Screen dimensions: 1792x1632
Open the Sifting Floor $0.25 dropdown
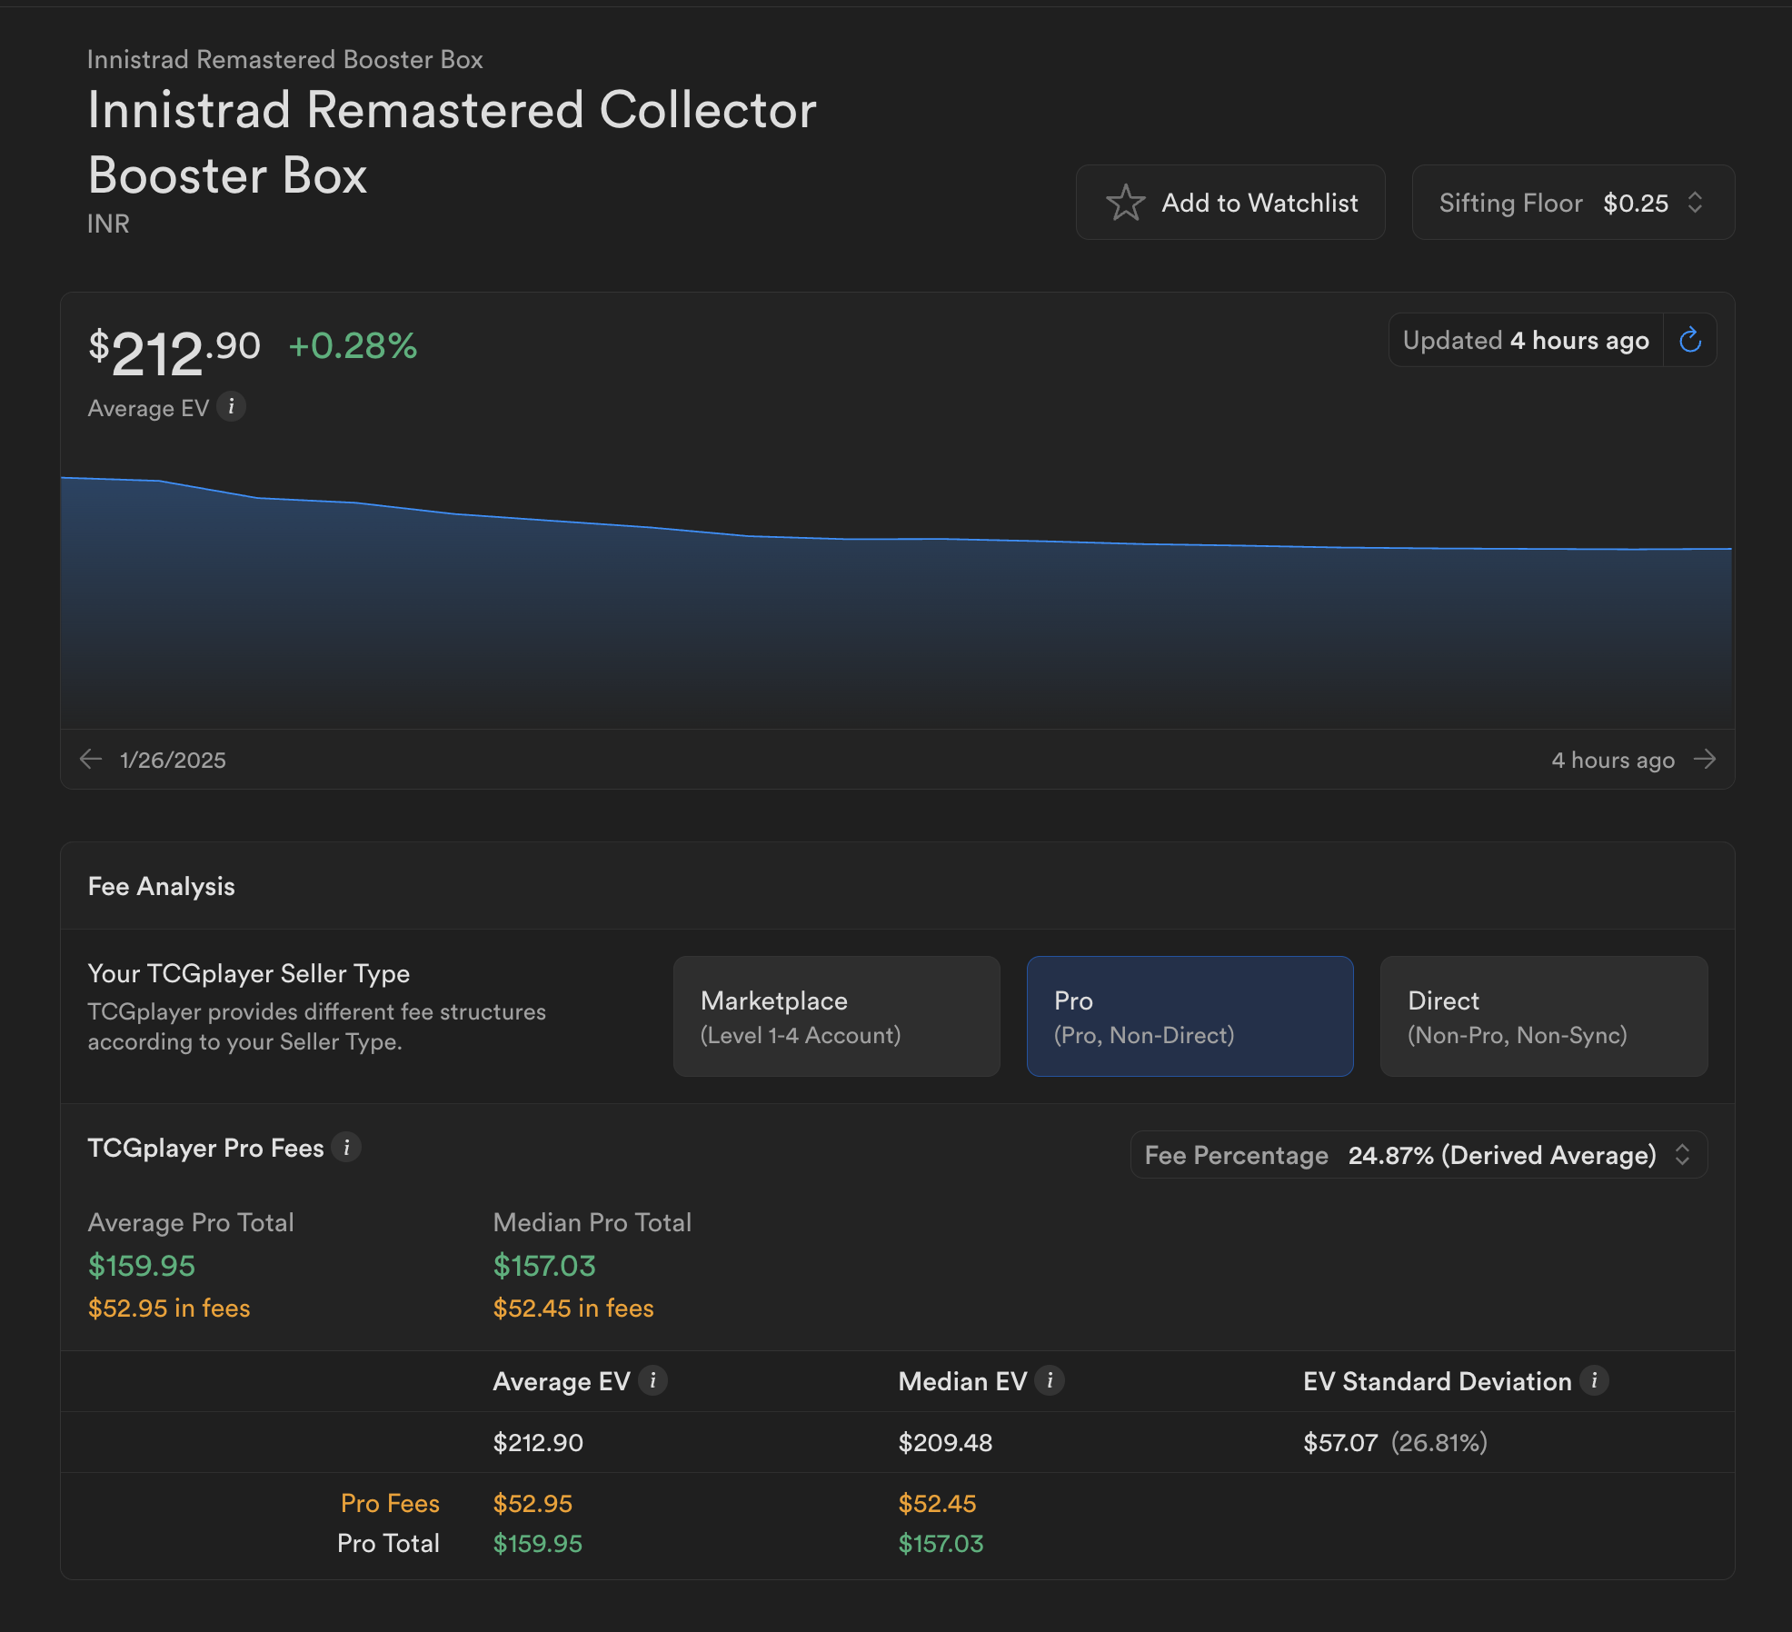[x=1573, y=203]
